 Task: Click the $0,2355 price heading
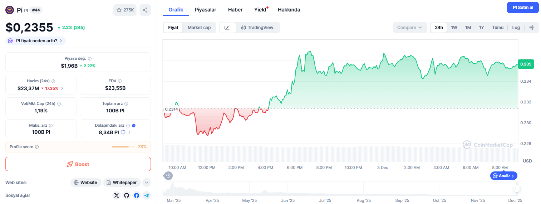coord(29,27)
